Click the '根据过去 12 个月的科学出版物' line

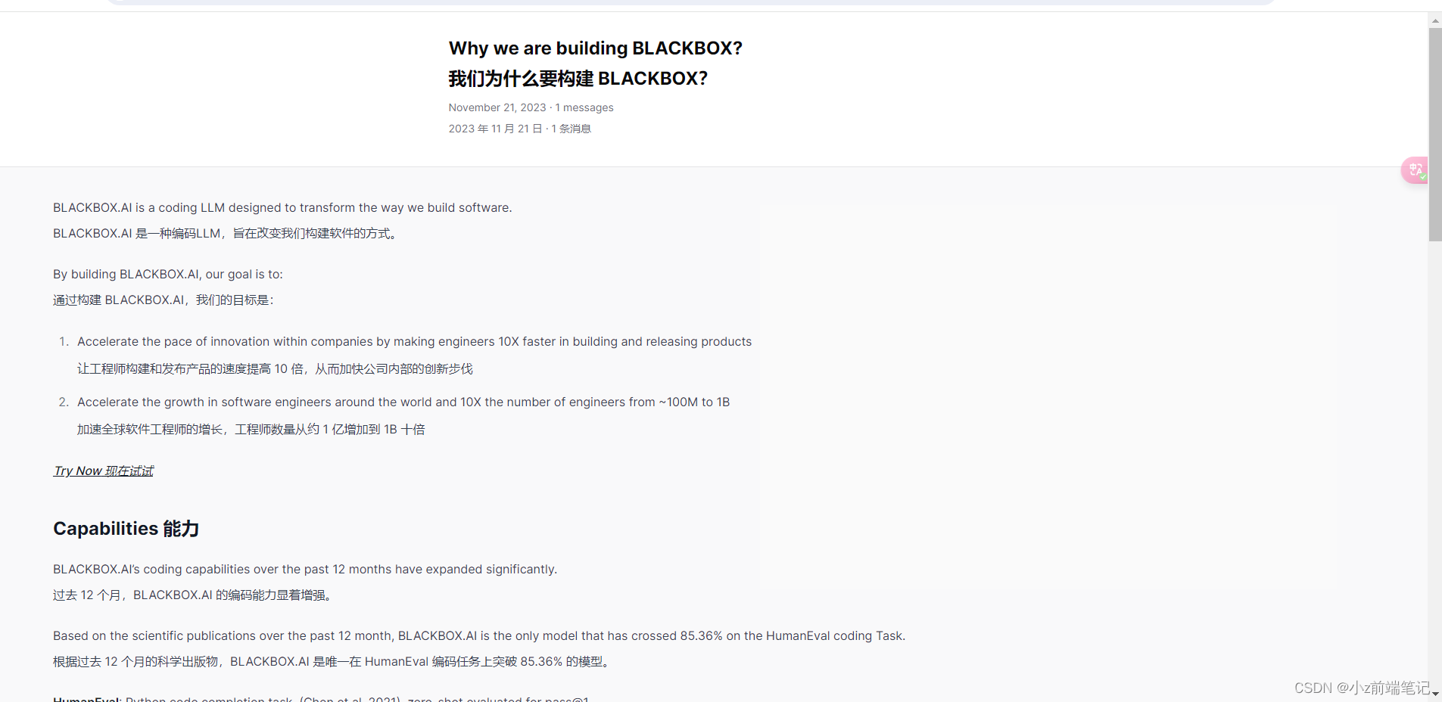point(333,662)
